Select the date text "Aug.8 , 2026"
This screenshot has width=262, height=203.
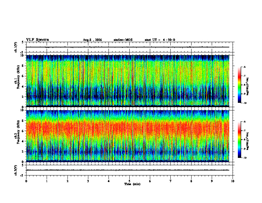[92, 40]
